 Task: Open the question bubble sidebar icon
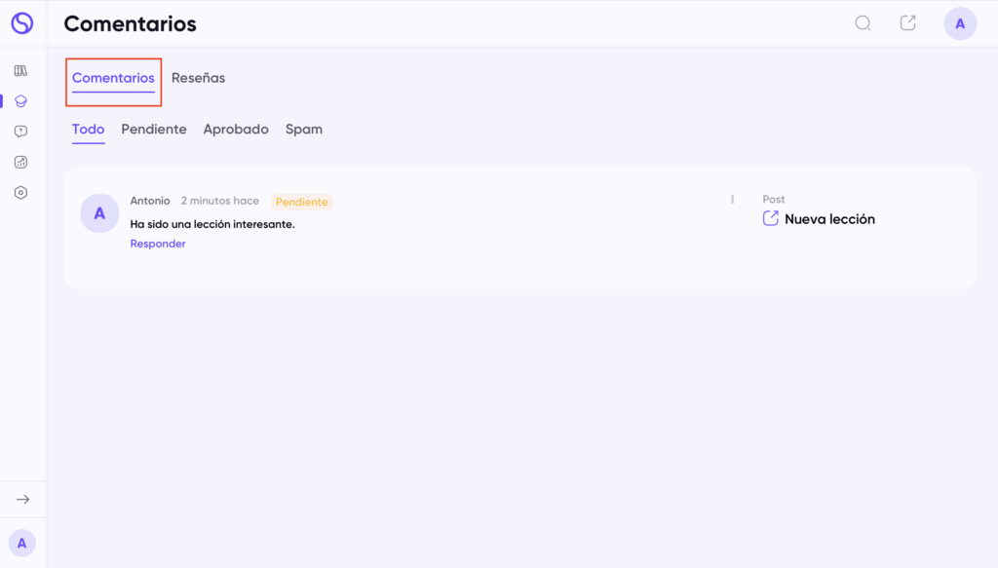pos(21,132)
